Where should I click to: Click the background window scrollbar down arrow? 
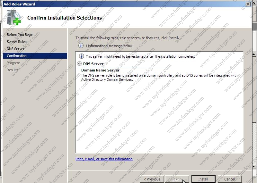(x=254, y=167)
